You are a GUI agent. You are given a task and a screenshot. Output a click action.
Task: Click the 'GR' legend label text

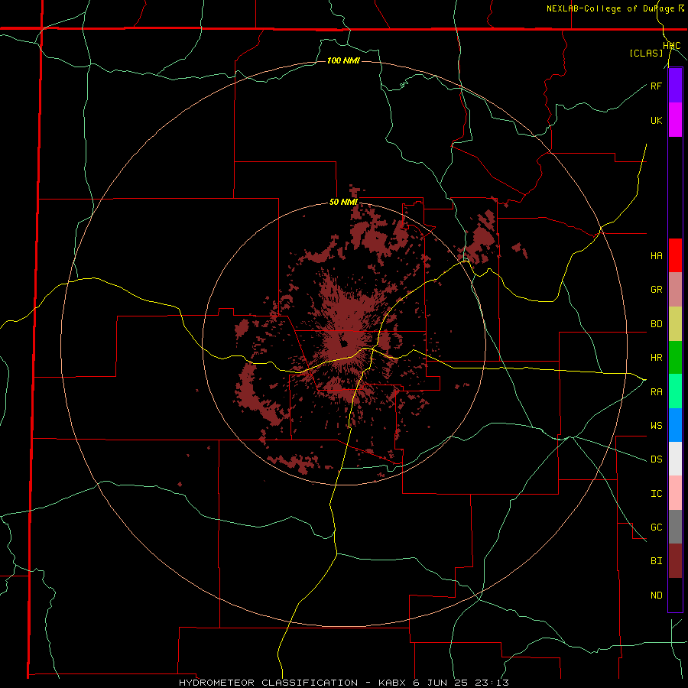point(656,290)
